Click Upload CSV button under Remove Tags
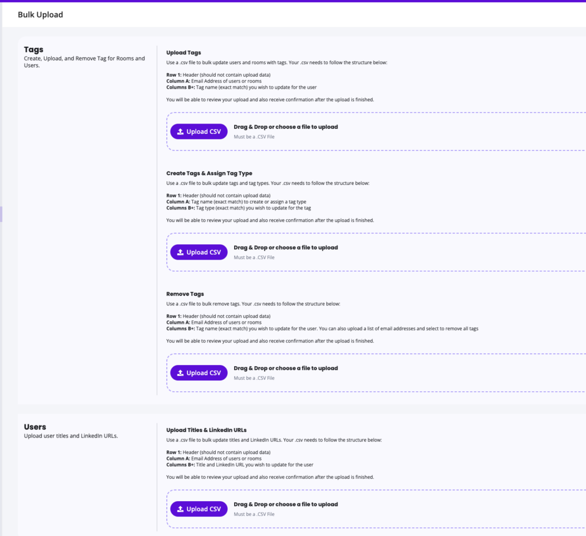Viewport: 586px width, 536px height. (199, 373)
